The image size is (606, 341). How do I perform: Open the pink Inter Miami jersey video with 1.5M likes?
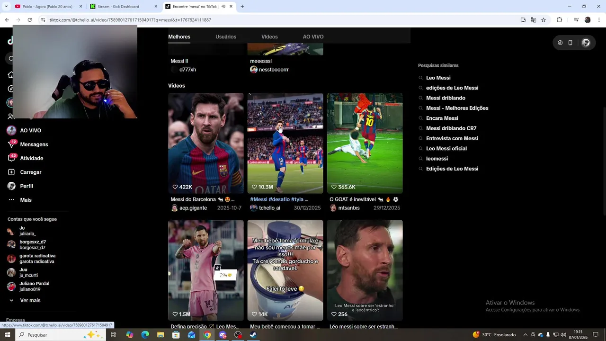tap(206, 270)
